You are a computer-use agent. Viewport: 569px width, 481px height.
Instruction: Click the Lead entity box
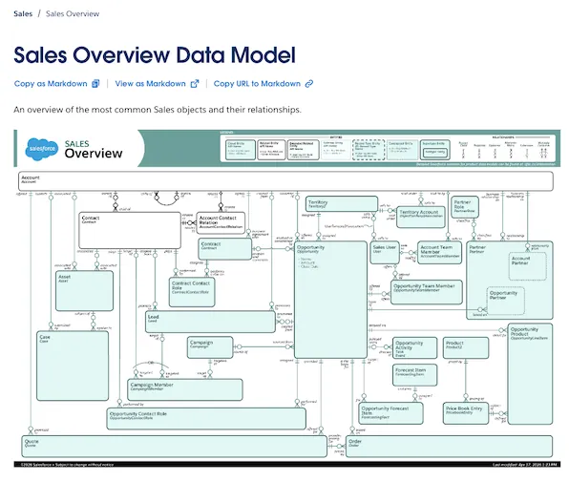click(x=210, y=322)
